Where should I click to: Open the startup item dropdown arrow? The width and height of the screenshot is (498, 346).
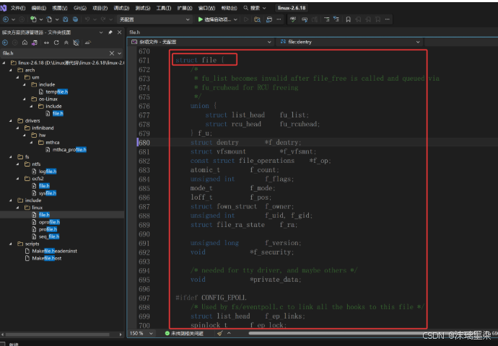click(x=235, y=19)
